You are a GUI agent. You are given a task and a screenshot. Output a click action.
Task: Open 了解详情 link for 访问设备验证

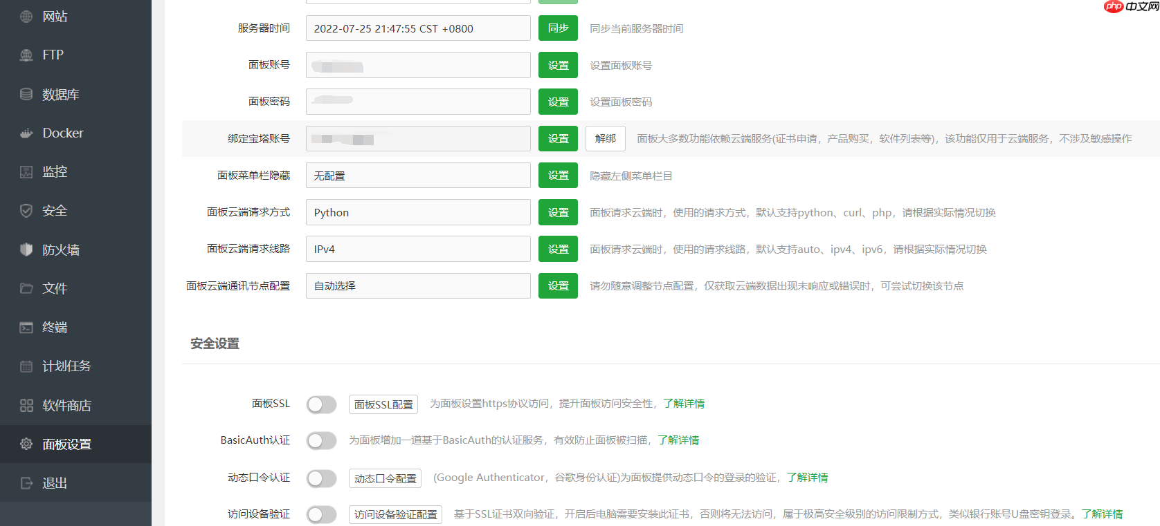click(1103, 514)
